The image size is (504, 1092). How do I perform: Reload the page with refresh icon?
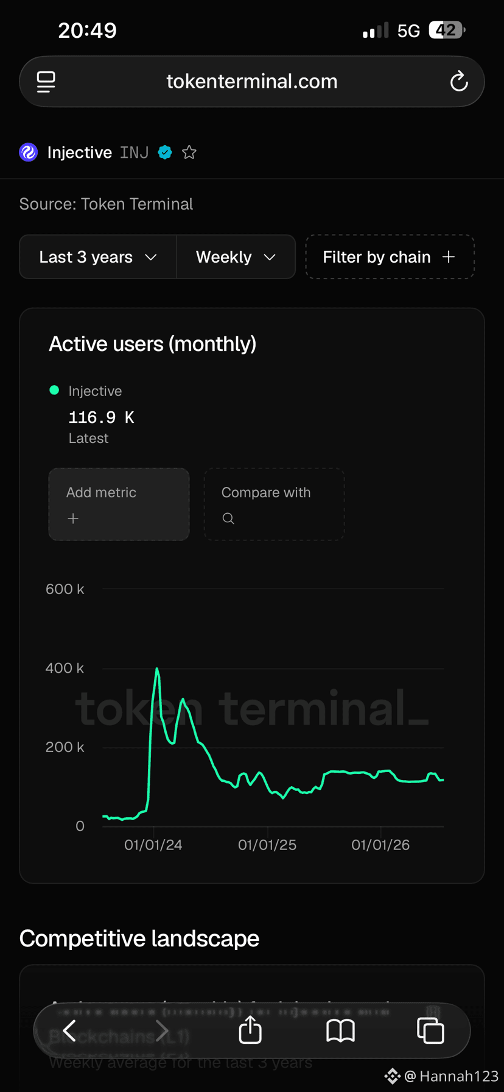tap(458, 82)
